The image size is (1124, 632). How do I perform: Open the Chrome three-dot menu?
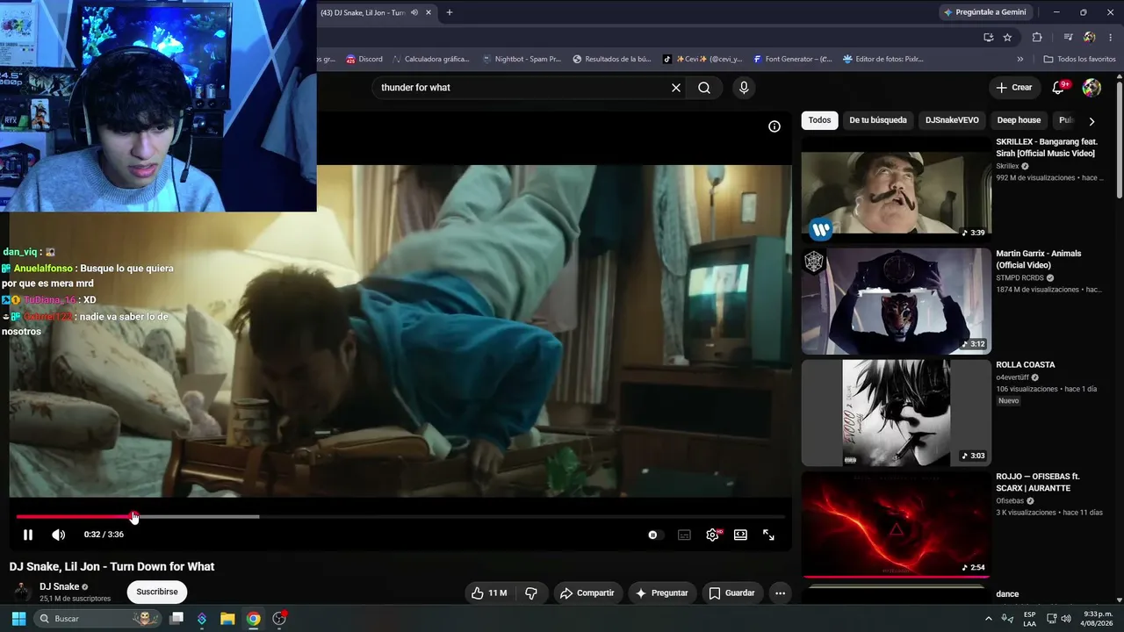(x=1111, y=37)
